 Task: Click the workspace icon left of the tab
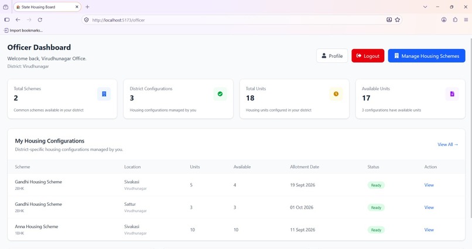pyautogui.click(x=6, y=7)
